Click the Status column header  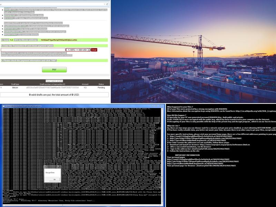click(101, 84)
